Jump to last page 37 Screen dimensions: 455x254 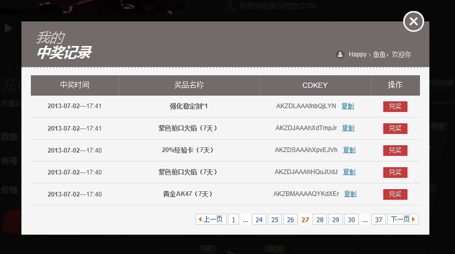(x=379, y=220)
